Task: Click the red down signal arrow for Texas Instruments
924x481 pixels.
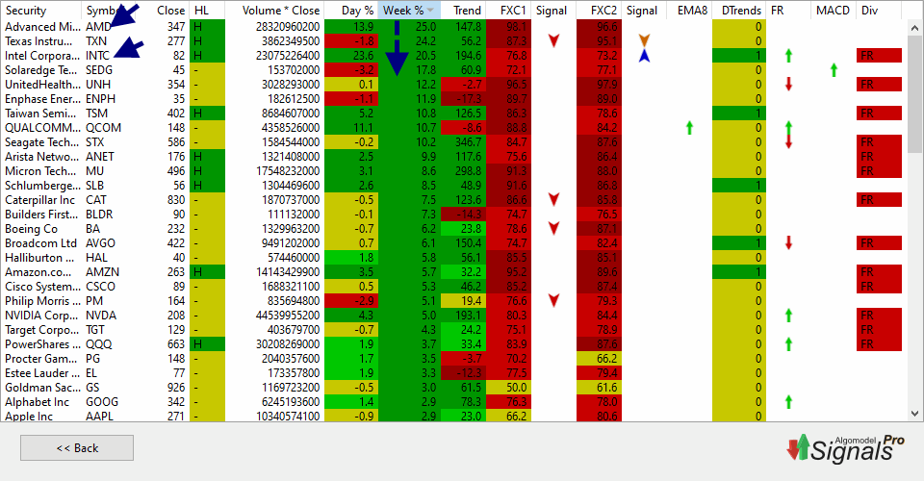Action: (x=553, y=41)
